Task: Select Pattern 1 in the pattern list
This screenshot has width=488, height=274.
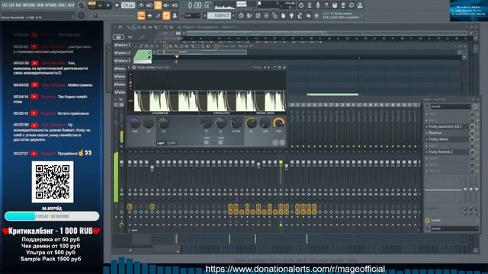Action: coord(122,46)
